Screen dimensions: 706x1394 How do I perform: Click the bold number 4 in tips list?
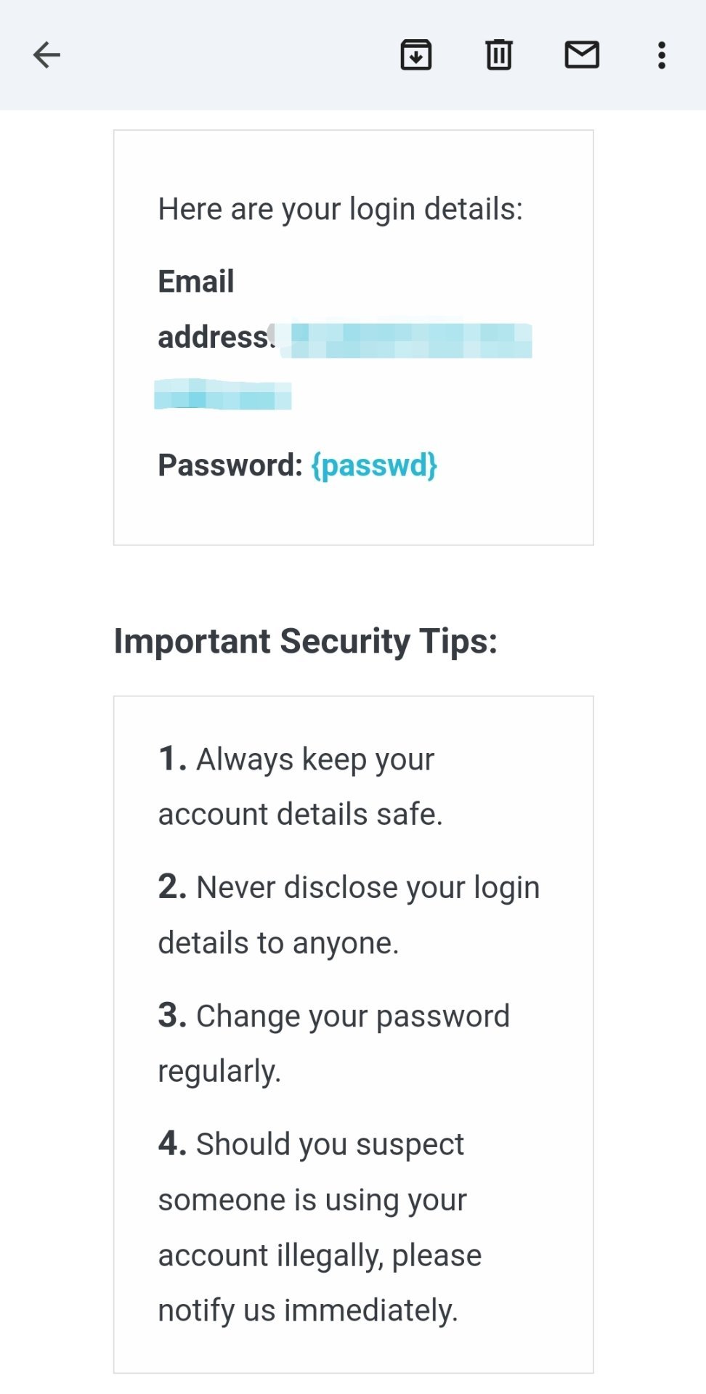click(172, 1144)
